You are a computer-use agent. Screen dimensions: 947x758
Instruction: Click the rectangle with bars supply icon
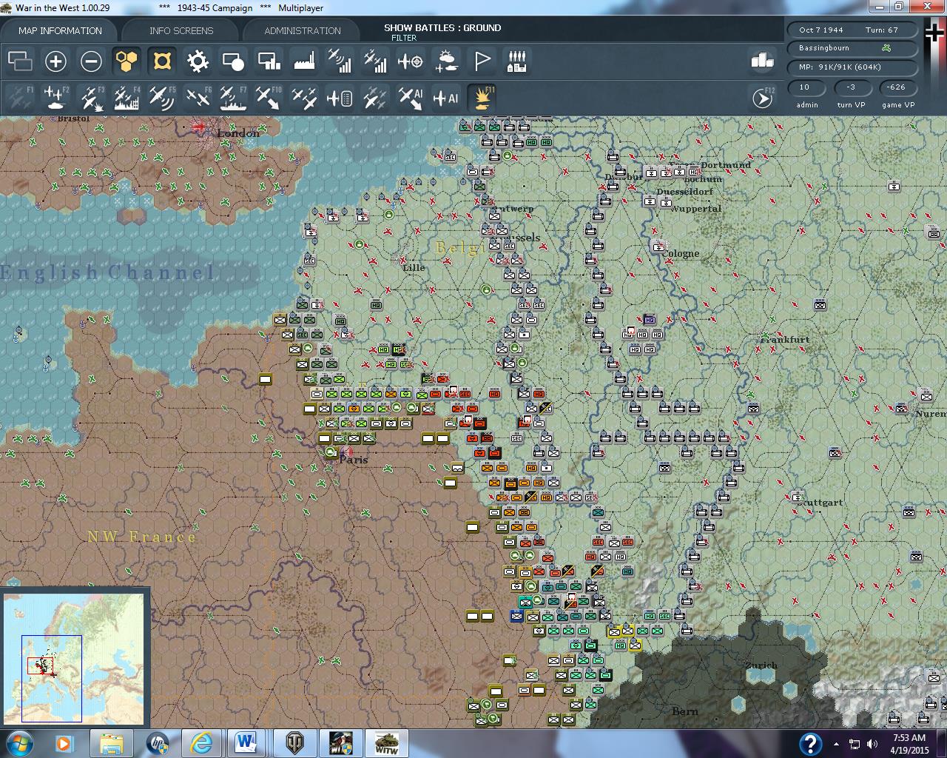pos(269,61)
